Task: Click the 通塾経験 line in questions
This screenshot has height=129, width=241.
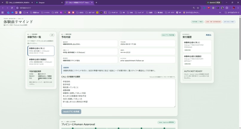Action: pyautogui.click(x=66, y=90)
